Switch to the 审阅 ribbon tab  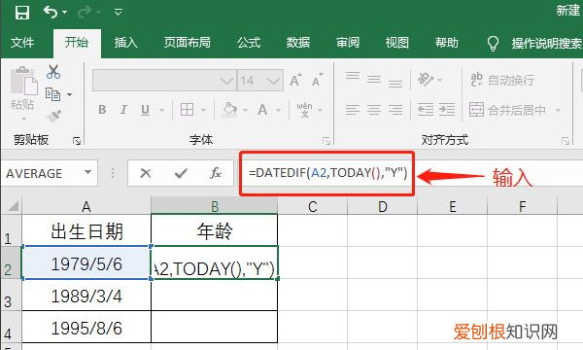[348, 43]
